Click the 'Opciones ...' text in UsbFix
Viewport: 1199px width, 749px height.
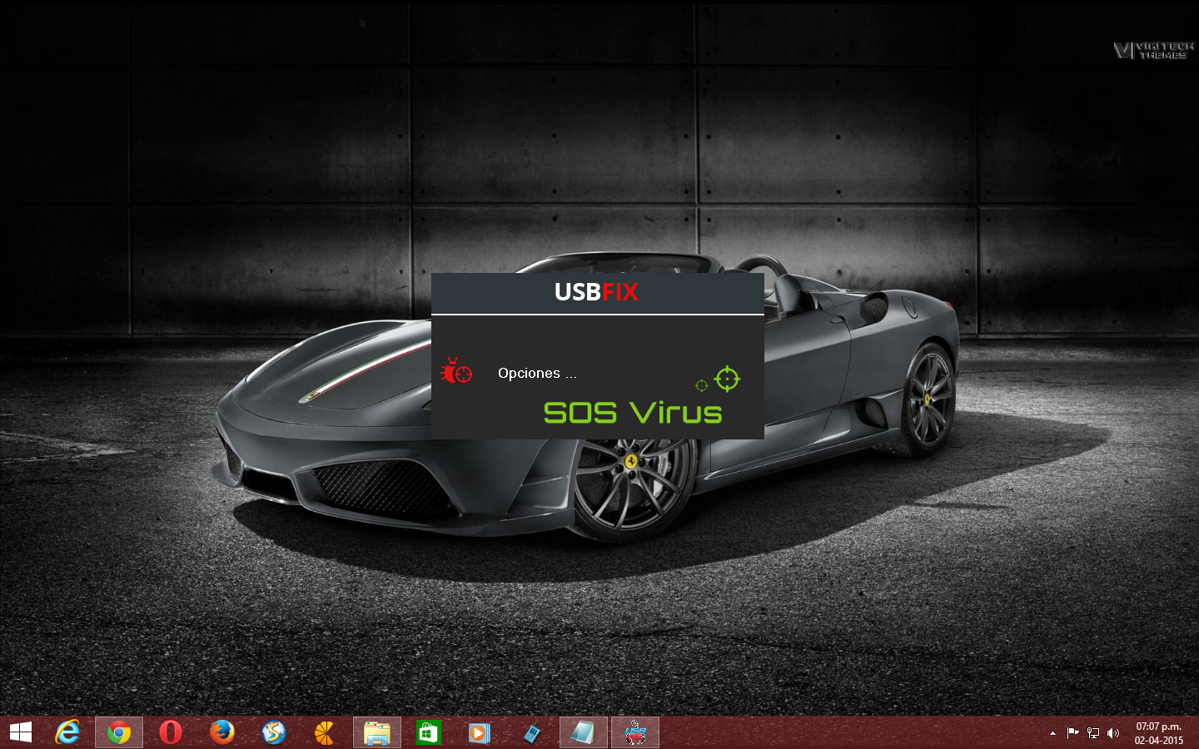coord(537,374)
